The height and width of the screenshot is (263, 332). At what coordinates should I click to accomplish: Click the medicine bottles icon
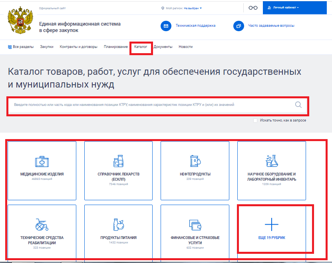(119, 161)
